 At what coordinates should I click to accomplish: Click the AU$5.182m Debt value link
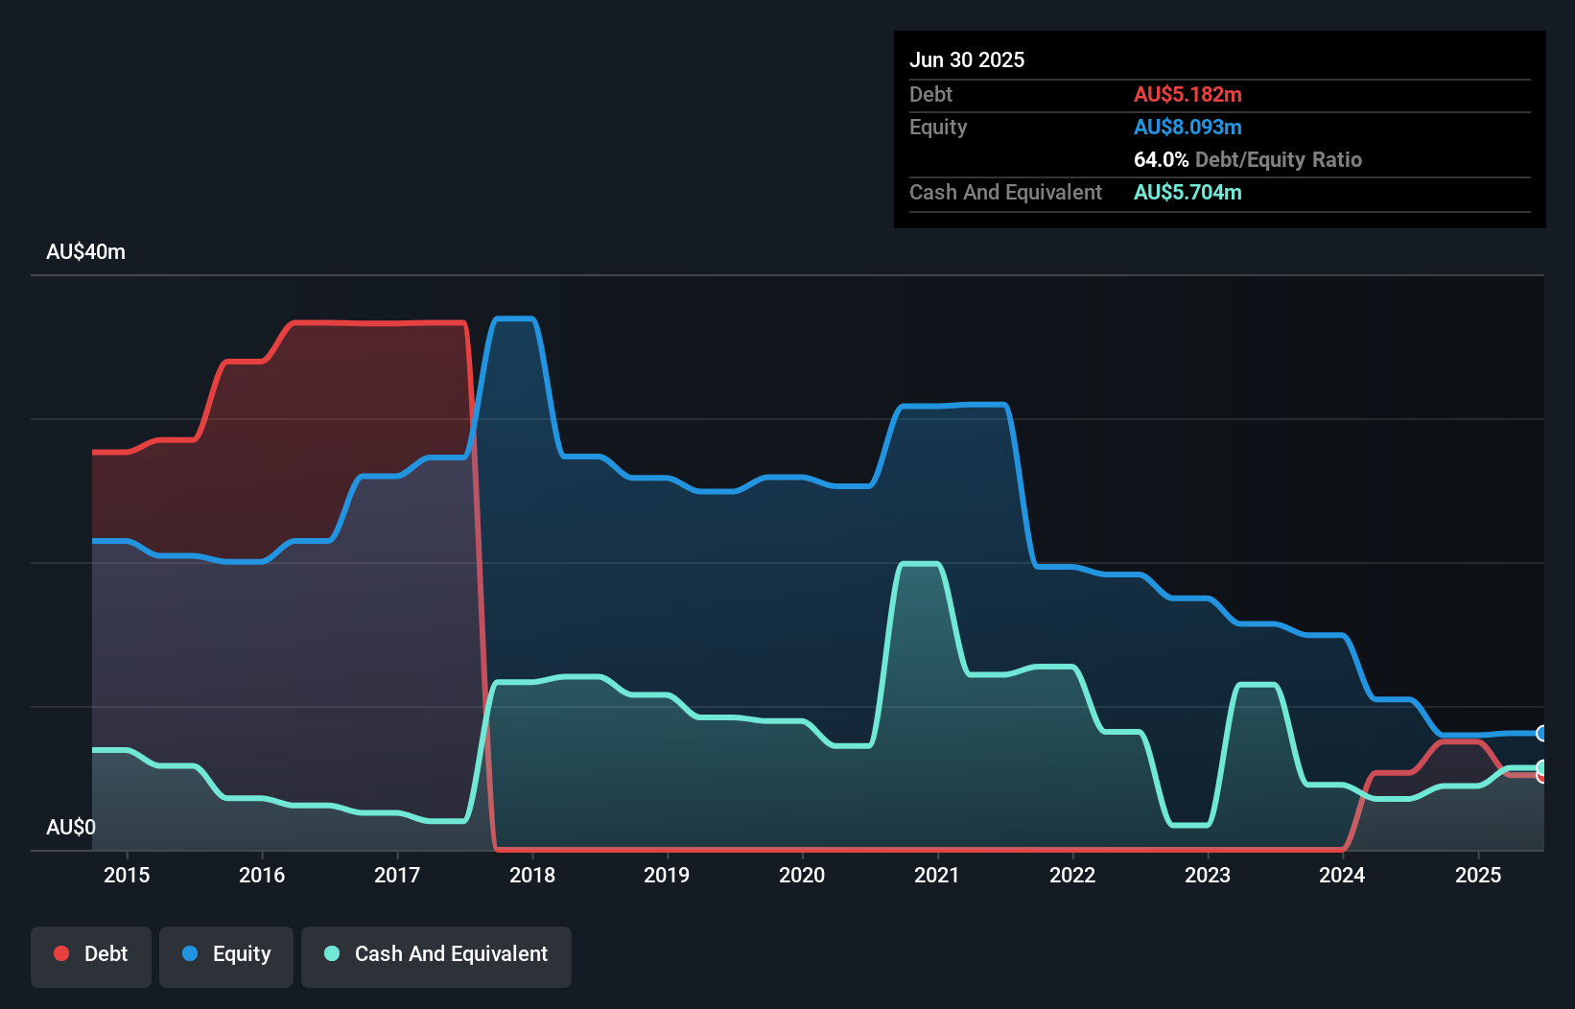1187,94
